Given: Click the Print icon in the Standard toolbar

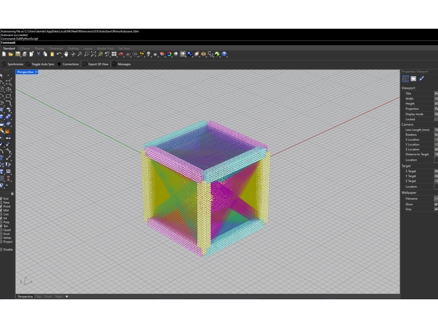Looking at the screenshot, I should coord(25,54).
